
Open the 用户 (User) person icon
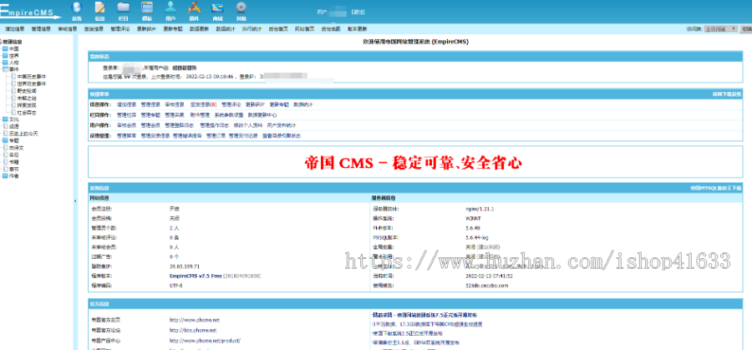coord(170,8)
